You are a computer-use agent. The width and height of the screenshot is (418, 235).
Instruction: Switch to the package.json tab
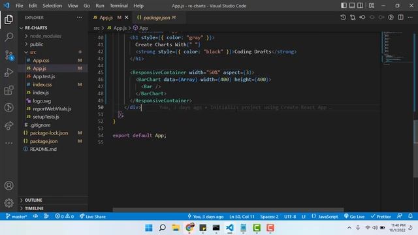click(x=156, y=18)
